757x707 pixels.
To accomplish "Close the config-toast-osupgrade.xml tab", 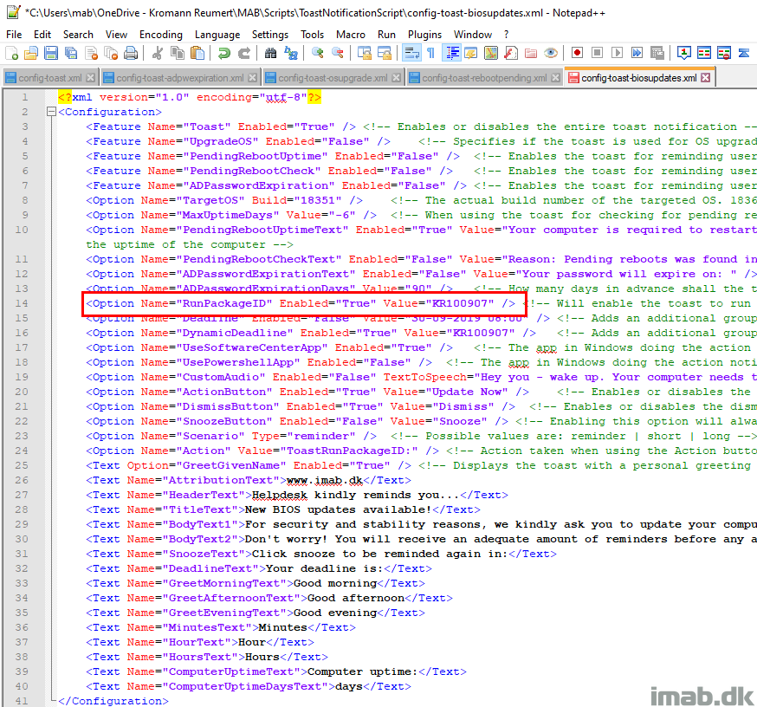I will (396, 78).
